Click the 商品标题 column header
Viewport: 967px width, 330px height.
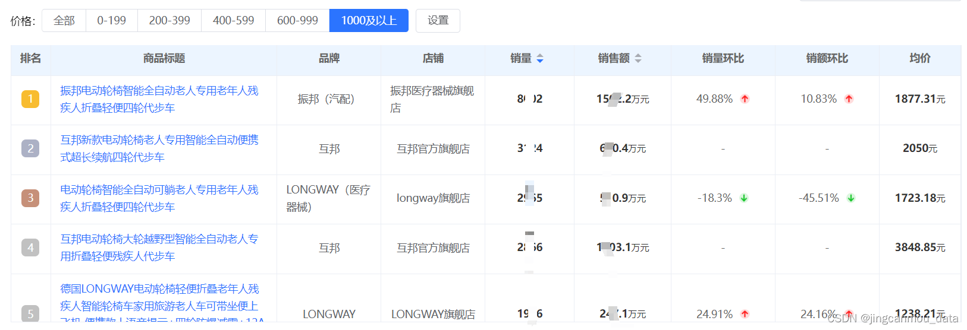(x=164, y=58)
